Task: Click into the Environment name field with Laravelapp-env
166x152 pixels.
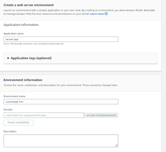Action: 61,102
